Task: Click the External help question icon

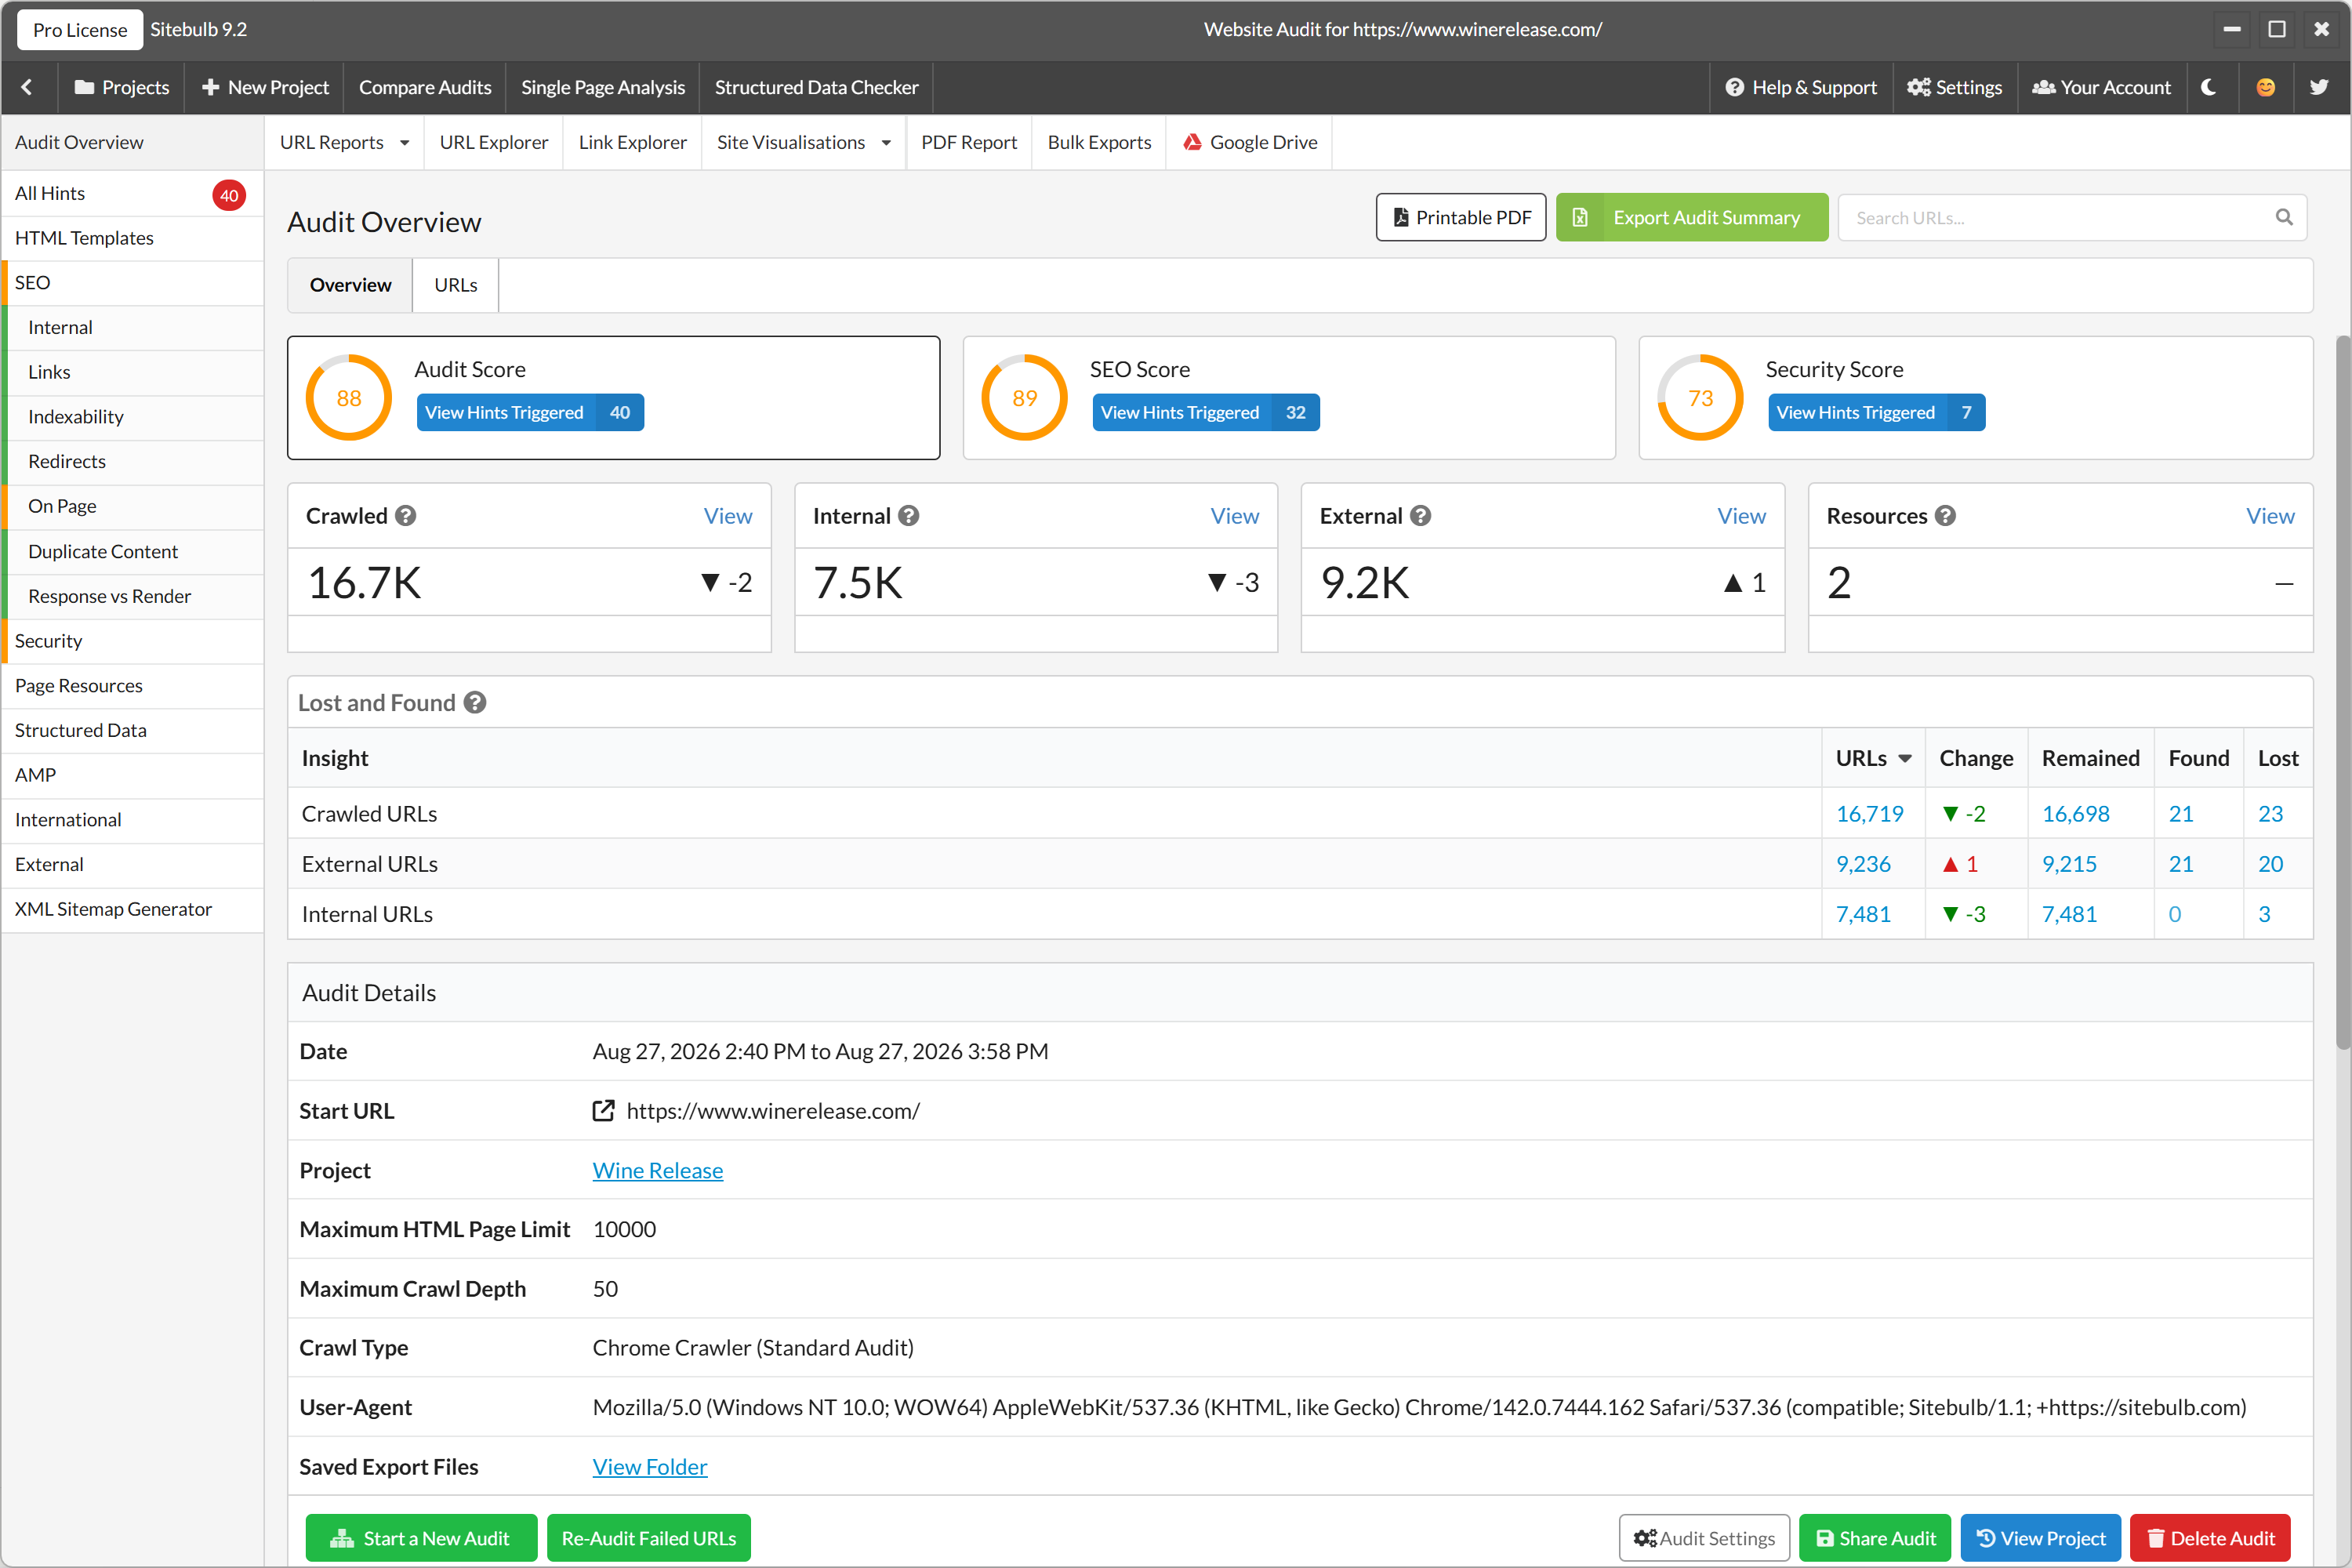Action: coord(1420,516)
